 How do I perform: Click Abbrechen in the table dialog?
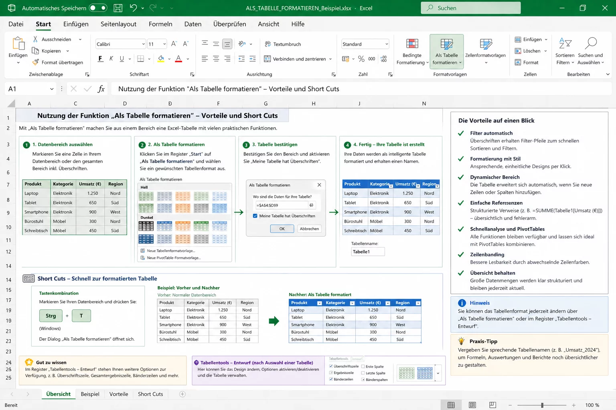(x=309, y=229)
